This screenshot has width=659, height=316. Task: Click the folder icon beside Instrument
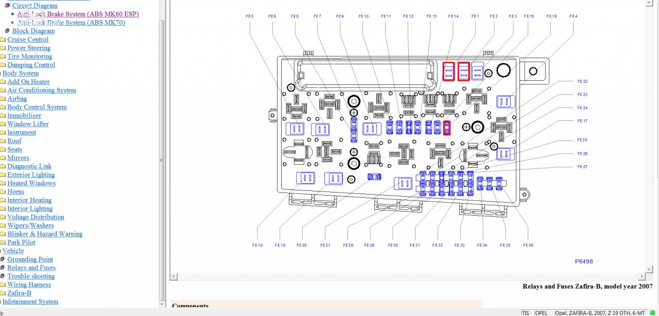[x=3, y=133]
